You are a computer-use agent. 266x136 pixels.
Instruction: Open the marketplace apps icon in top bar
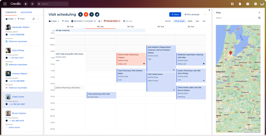tap(232, 4)
